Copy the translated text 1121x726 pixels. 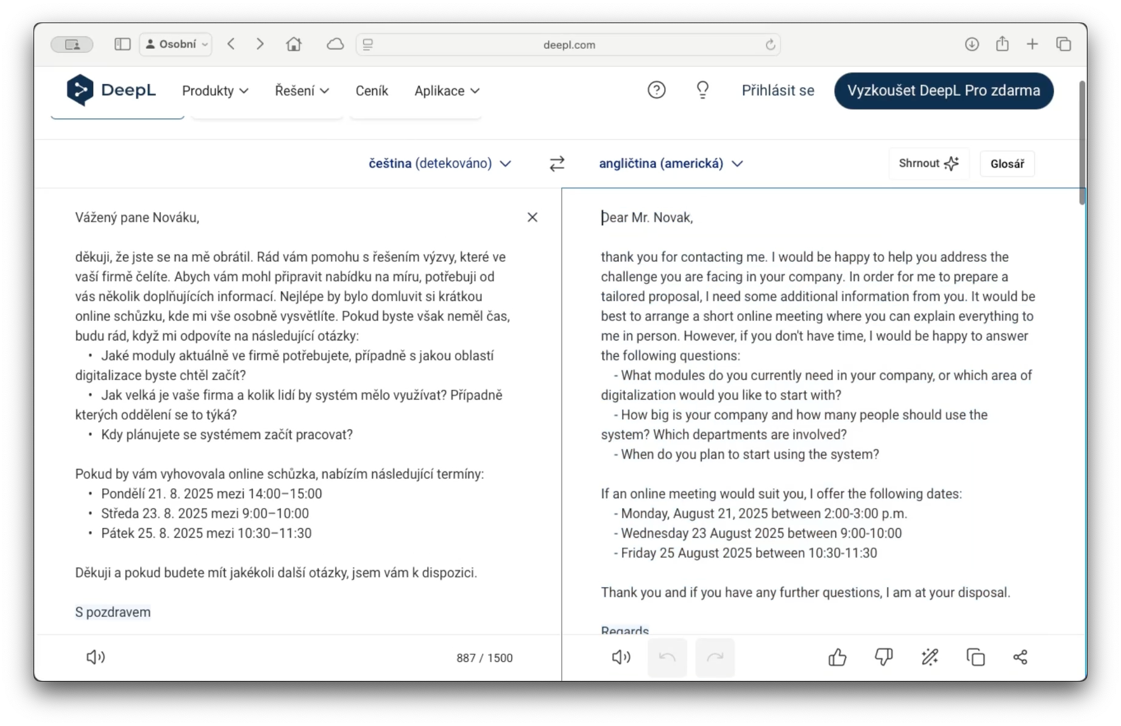tap(975, 657)
